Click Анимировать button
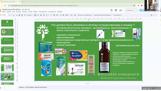The width and height of the screenshot is (161, 91). [x=117, y=15]
